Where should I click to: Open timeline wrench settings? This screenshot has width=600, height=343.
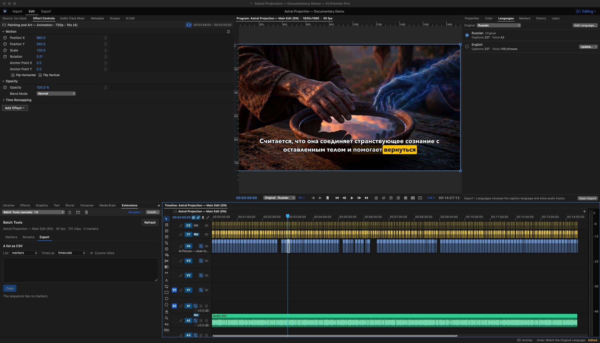click(208, 217)
